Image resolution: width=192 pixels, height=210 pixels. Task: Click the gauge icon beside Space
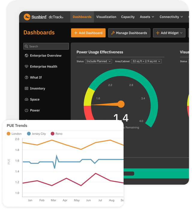[x=26, y=100]
